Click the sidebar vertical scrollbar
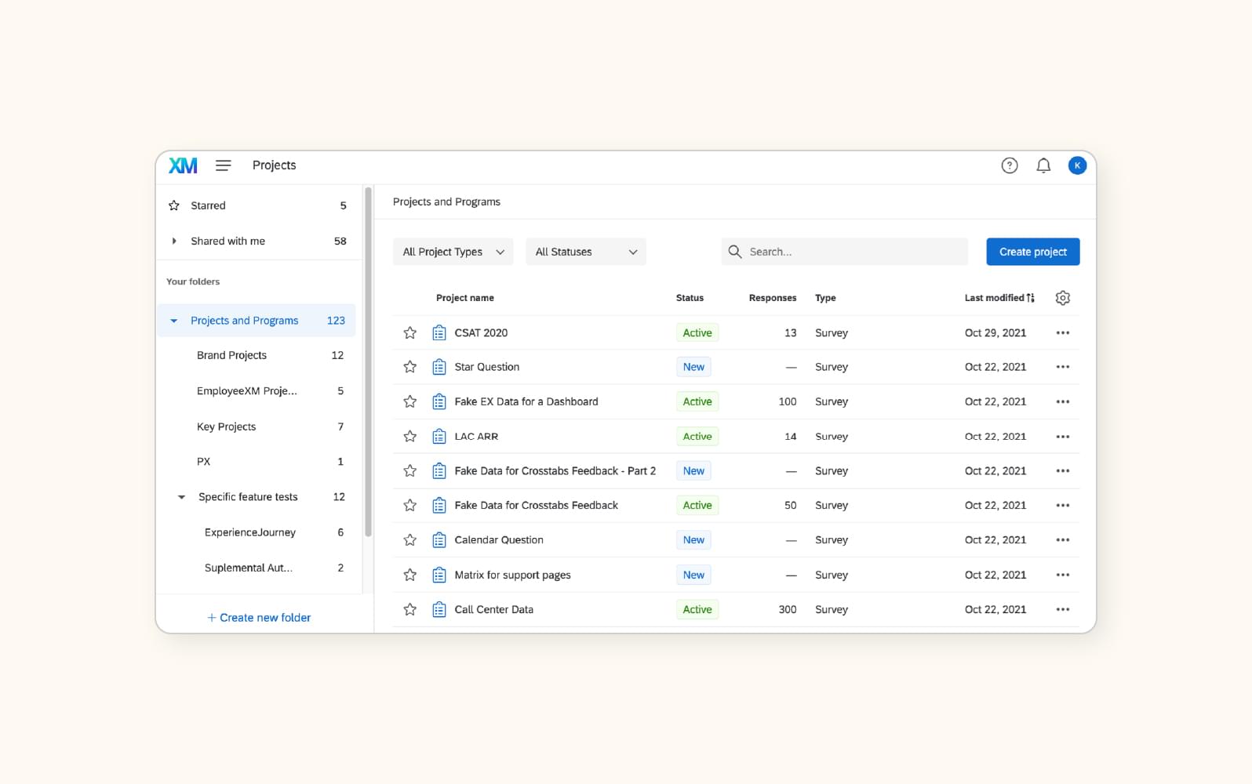1252x784 pixels. coord(368,361)
